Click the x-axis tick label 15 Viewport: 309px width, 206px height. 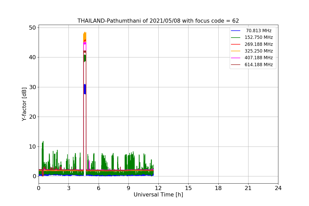[x=188, y=188]
